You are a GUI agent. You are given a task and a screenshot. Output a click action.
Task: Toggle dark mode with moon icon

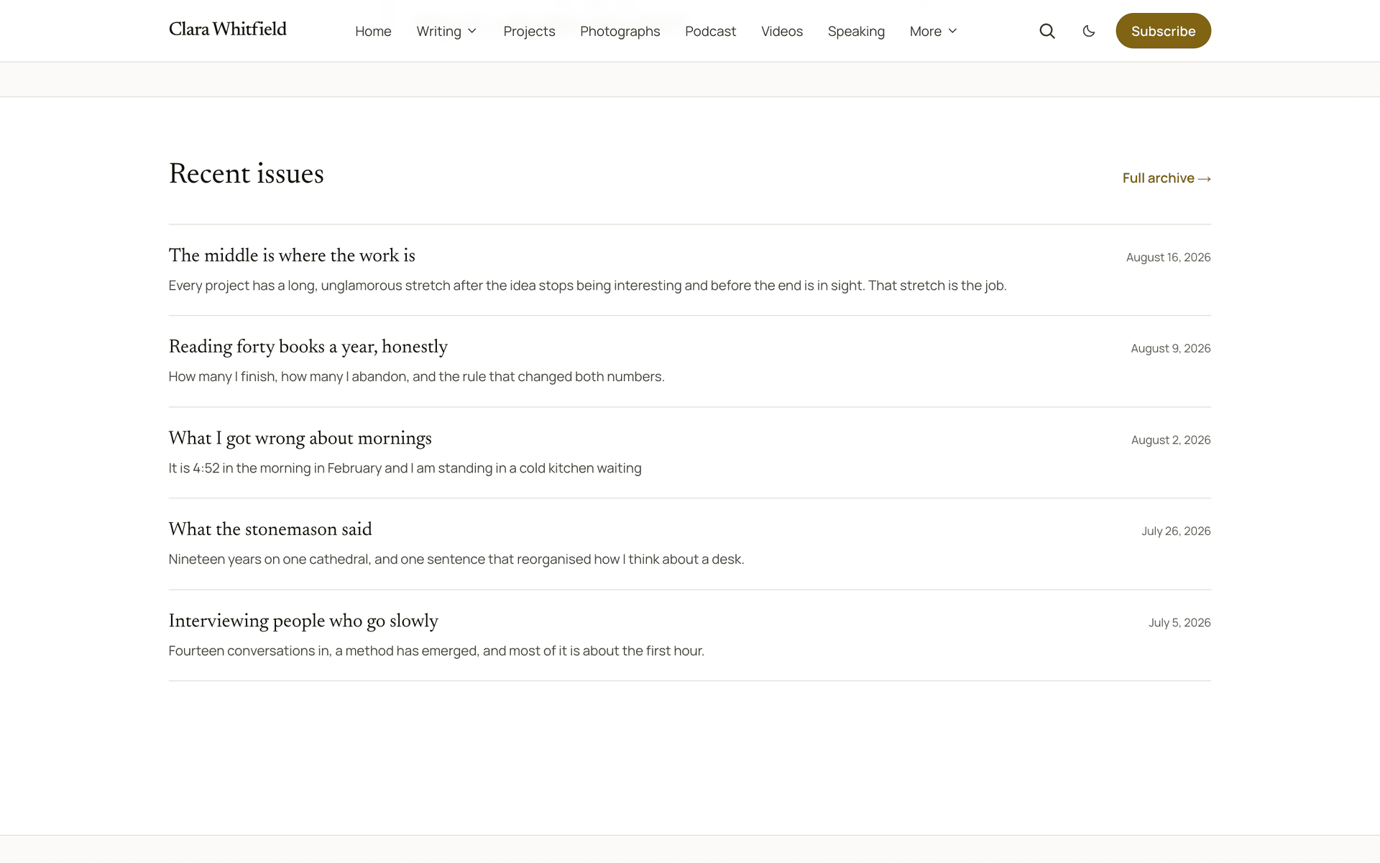point(1089,31)
